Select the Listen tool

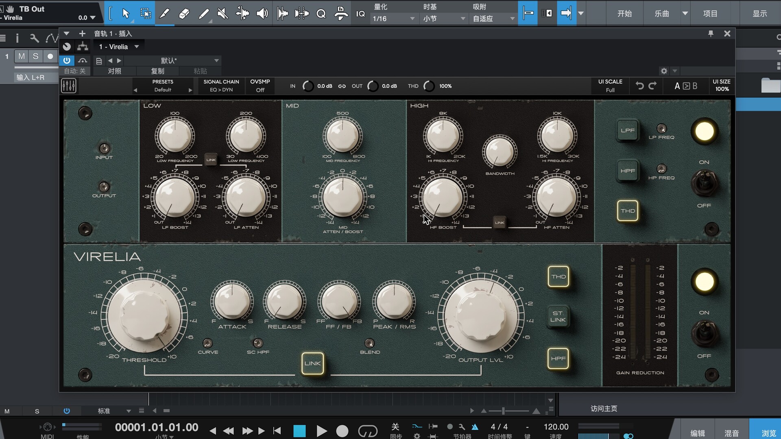pyautogui.click(x=262, y=13)
